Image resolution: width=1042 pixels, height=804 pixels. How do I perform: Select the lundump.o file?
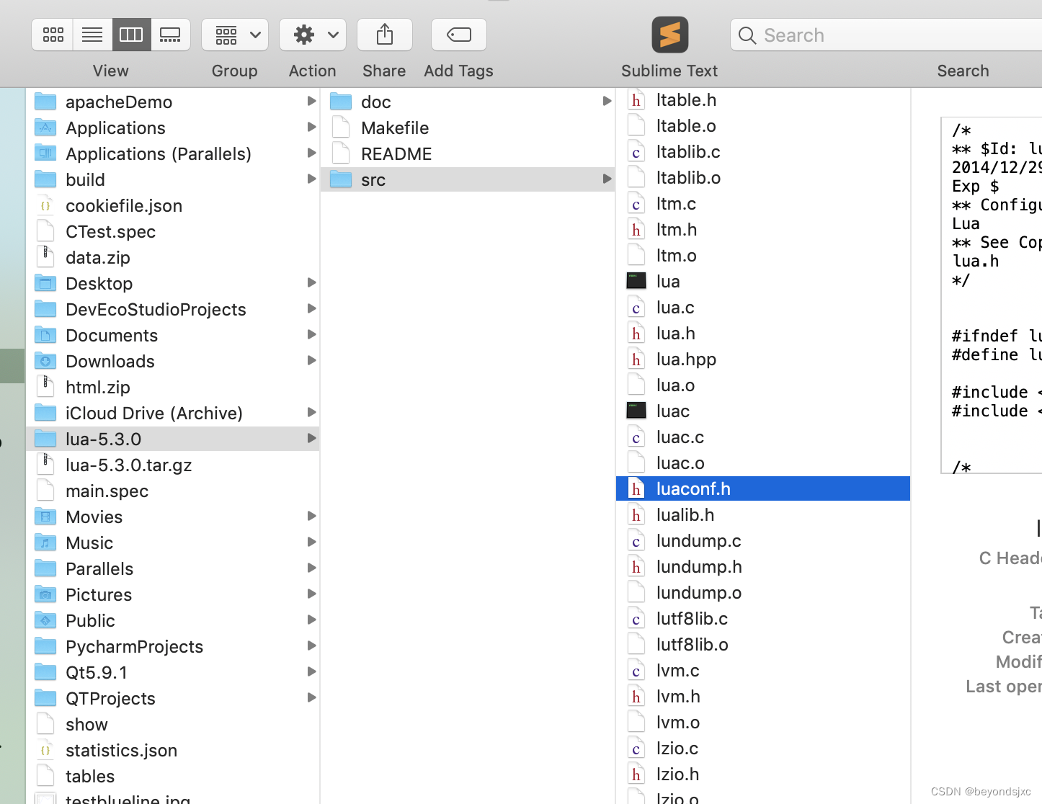pos(763,593)
